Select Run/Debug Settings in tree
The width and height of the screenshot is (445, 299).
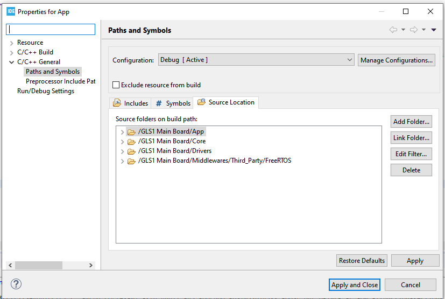coord(46,91)
